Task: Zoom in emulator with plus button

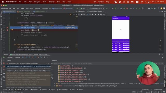Action: coord(160,40)
